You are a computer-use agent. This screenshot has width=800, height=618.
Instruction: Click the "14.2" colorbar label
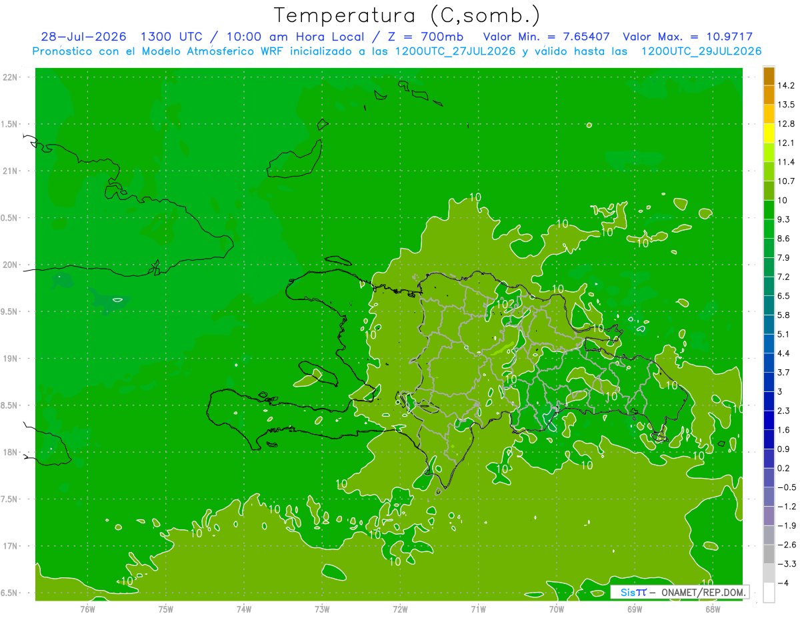[786, 85]
